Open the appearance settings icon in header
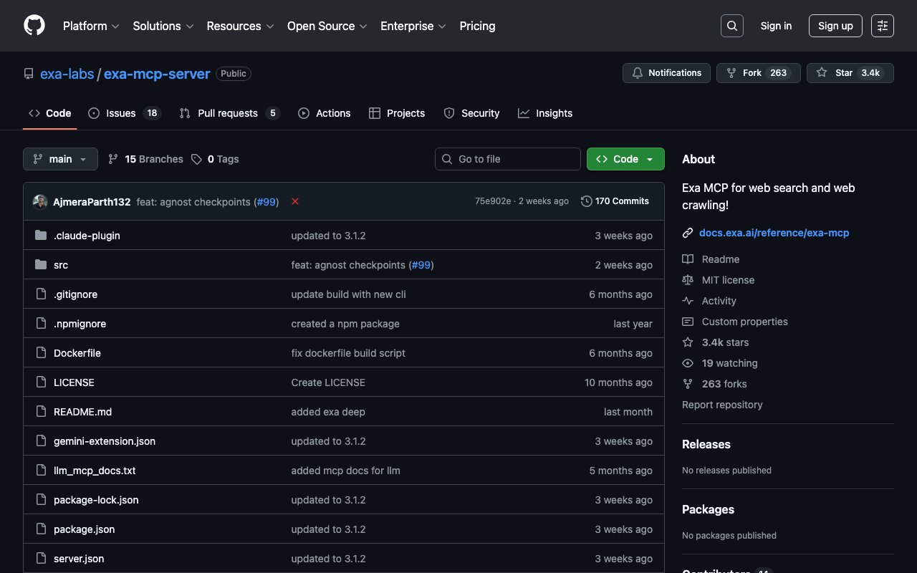This screenshot has height=573, width=917. coord(883,26)
